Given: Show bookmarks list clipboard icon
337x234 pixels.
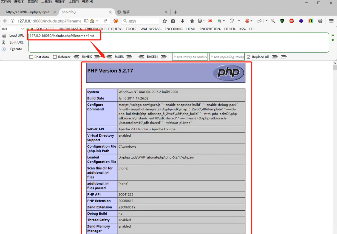Looking at the screenshot, I should (173, 21).
